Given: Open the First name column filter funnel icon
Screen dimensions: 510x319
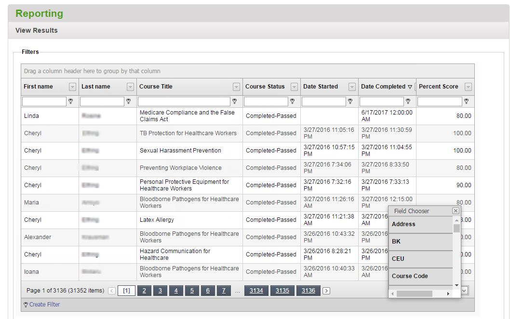Looking at the screenshot, I should click(x=71, y=102).
